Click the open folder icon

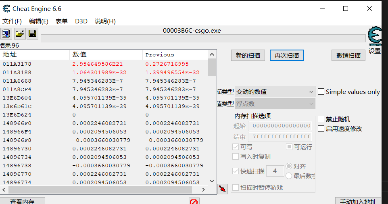click(19, 33)
